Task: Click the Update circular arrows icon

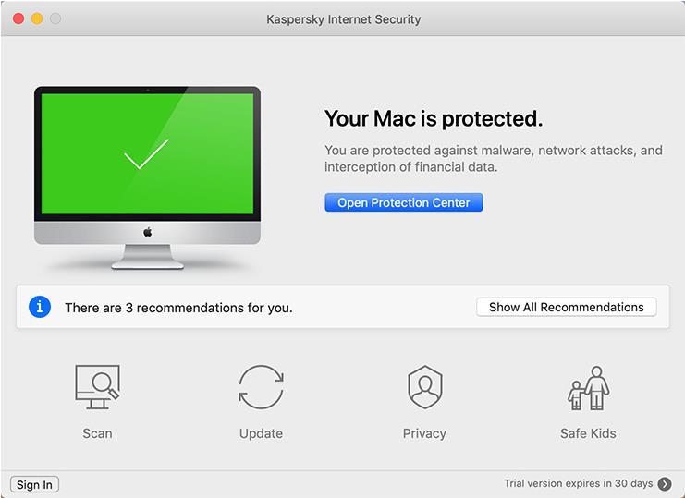Action: point(261,388)
